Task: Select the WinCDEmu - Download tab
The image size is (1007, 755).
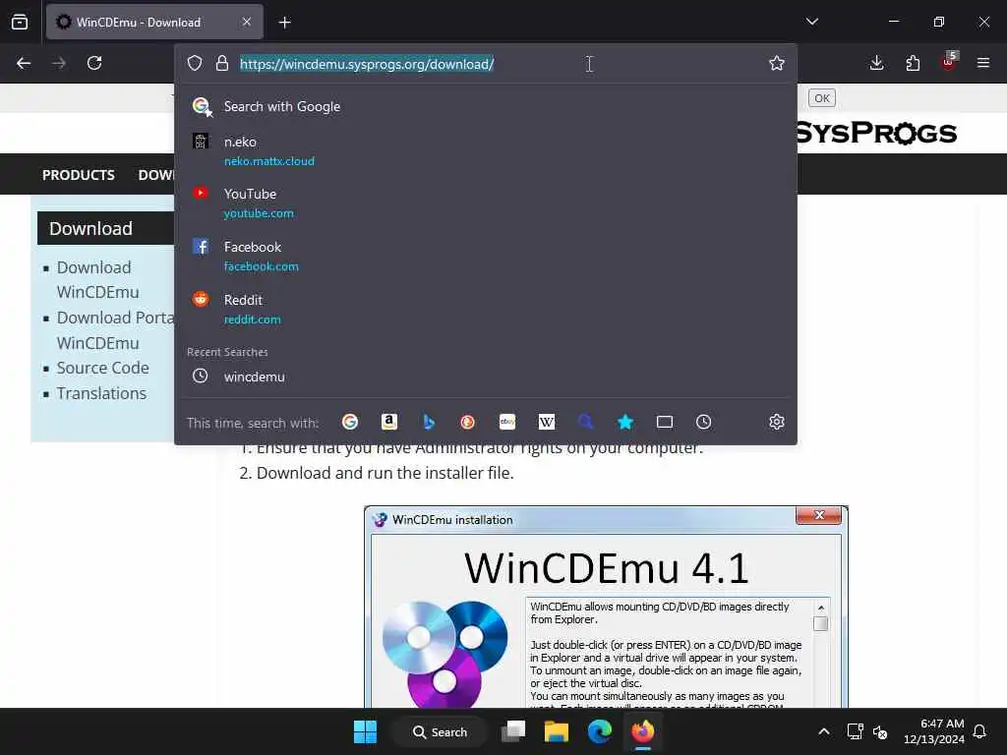Action: click(154, 22)
